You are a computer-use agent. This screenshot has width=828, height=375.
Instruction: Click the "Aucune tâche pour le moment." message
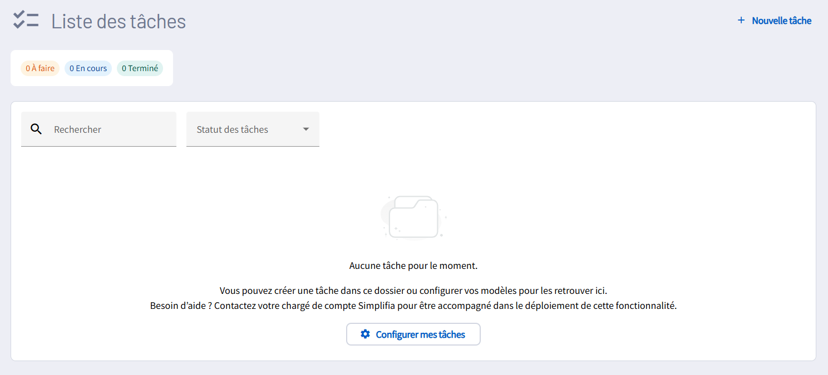413,266
